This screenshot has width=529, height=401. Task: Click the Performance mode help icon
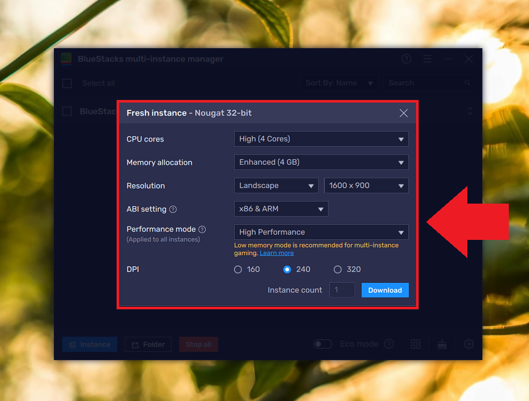point(202,230)
